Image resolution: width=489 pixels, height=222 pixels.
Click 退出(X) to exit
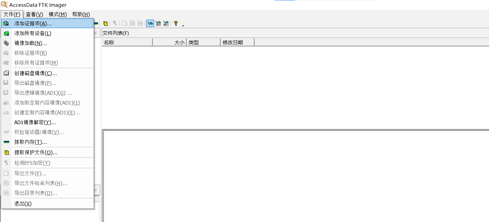[47, 203]
